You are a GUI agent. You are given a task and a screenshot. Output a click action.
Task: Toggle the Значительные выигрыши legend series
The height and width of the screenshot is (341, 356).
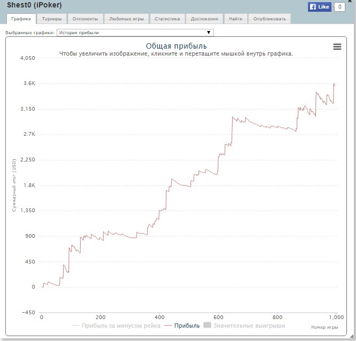click(244, 325)
